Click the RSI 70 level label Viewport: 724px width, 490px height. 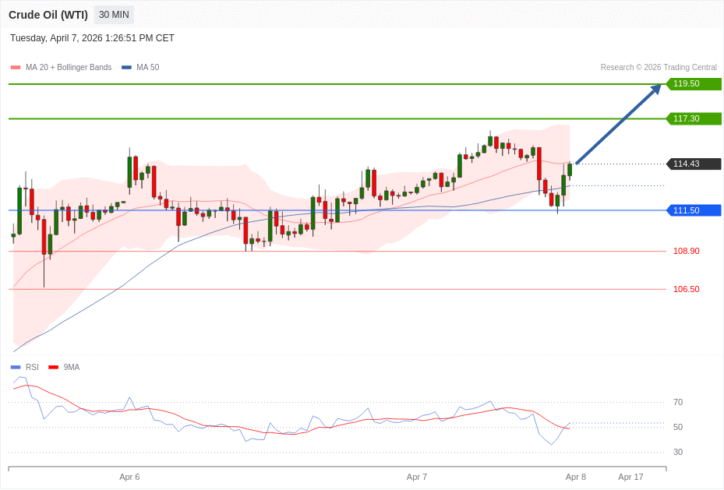coord(677,402)
